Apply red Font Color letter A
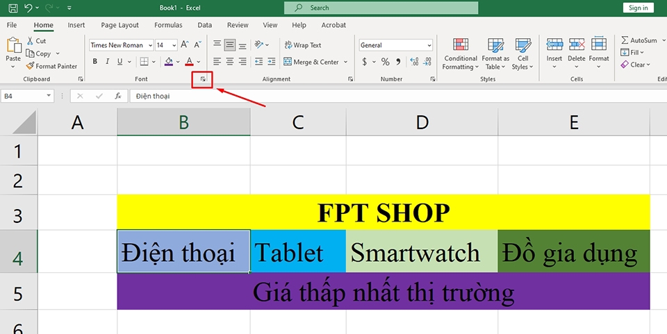This screenshot has height=334, width=667. pyautogui.click(x=189, y=62)
